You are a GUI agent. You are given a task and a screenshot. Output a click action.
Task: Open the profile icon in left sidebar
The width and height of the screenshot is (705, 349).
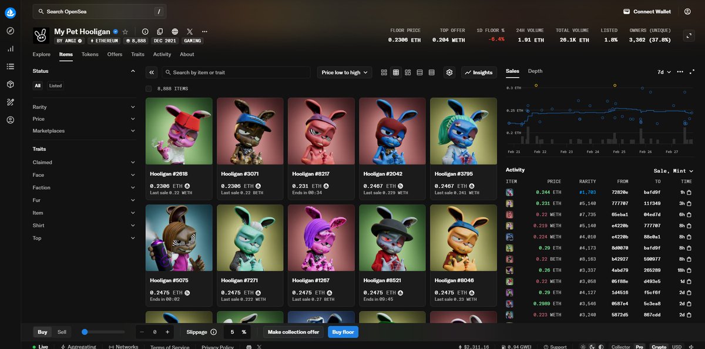coord(10,120)
